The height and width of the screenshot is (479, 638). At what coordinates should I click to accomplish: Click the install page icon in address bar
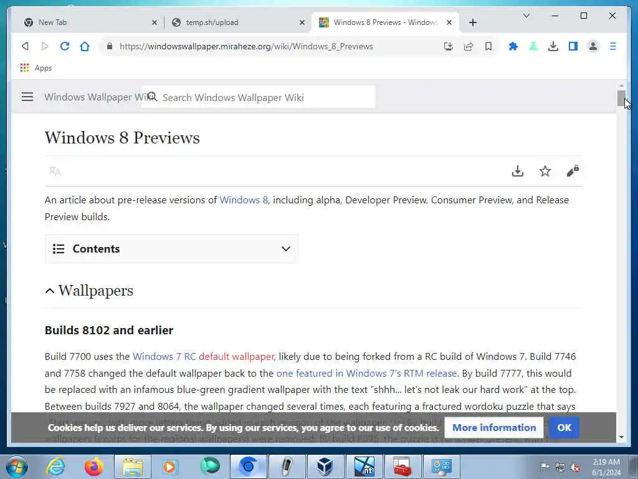coord(449,46)
